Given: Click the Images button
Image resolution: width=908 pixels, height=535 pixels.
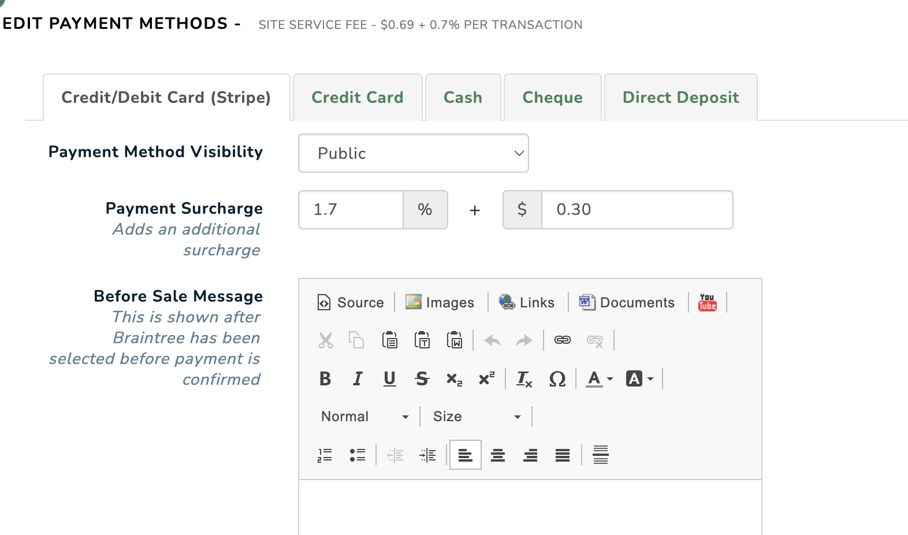Looking at the screenshot, I should pyautogui.click(x=440, y=302).
